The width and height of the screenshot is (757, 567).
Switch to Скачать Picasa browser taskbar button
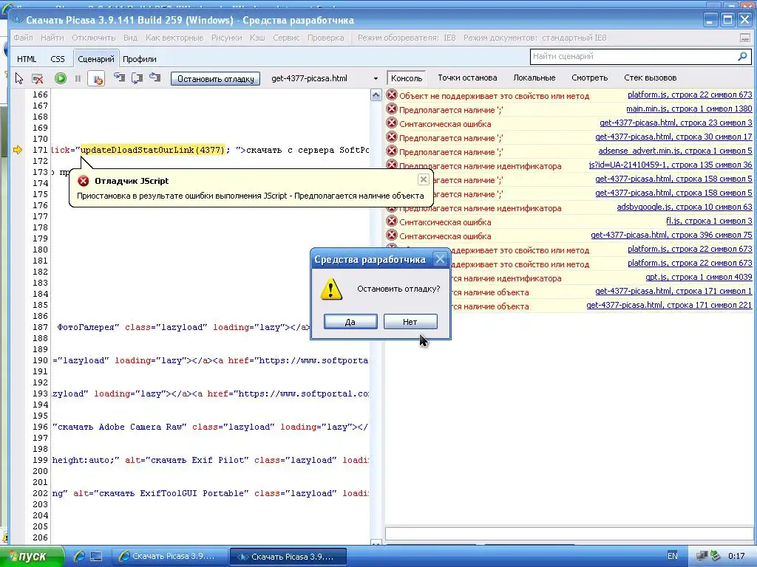click(x=170, y=557)
